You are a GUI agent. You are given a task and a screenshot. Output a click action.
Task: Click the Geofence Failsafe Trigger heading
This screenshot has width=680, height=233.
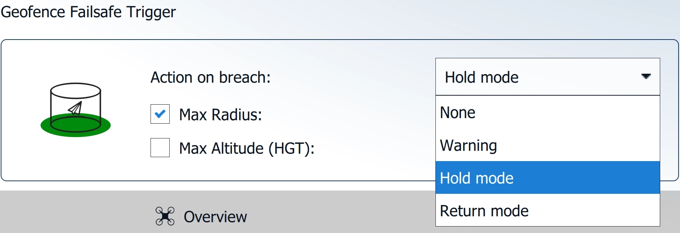coord(88,12)
